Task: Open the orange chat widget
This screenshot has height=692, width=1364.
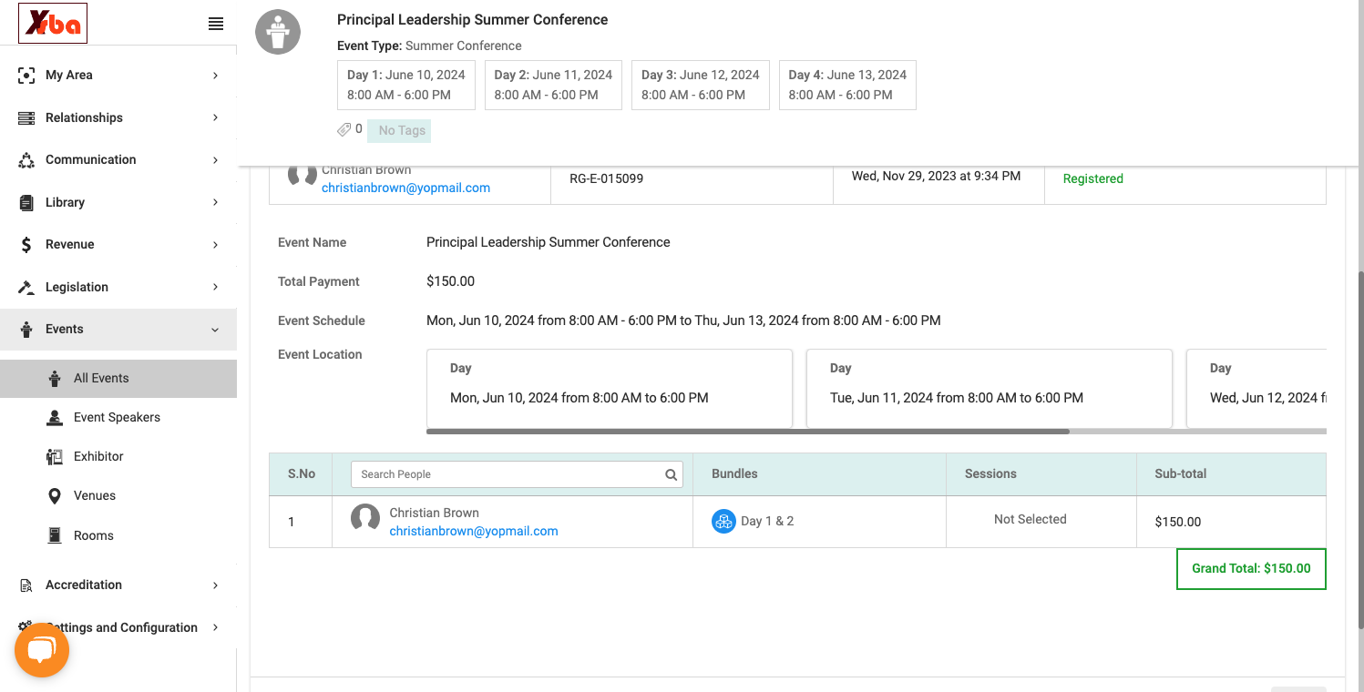Action: [x=42, y=650]
